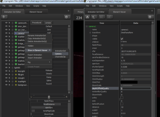Click the depthOfFieldQuality value input field
The height and width of the screenshot is (117, 160).
point(136,88)
